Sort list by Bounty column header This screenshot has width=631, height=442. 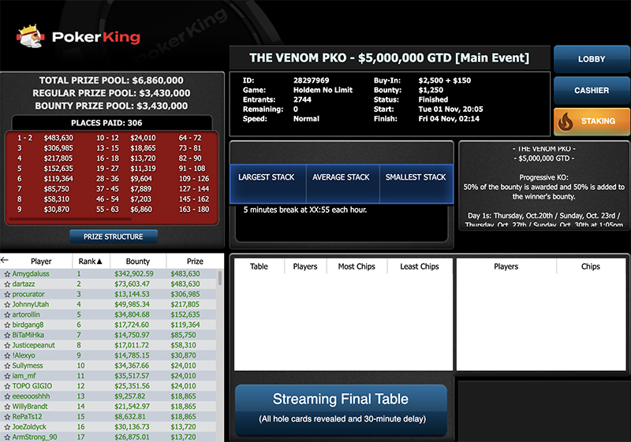pyautogui.click(x=138, y=261)
